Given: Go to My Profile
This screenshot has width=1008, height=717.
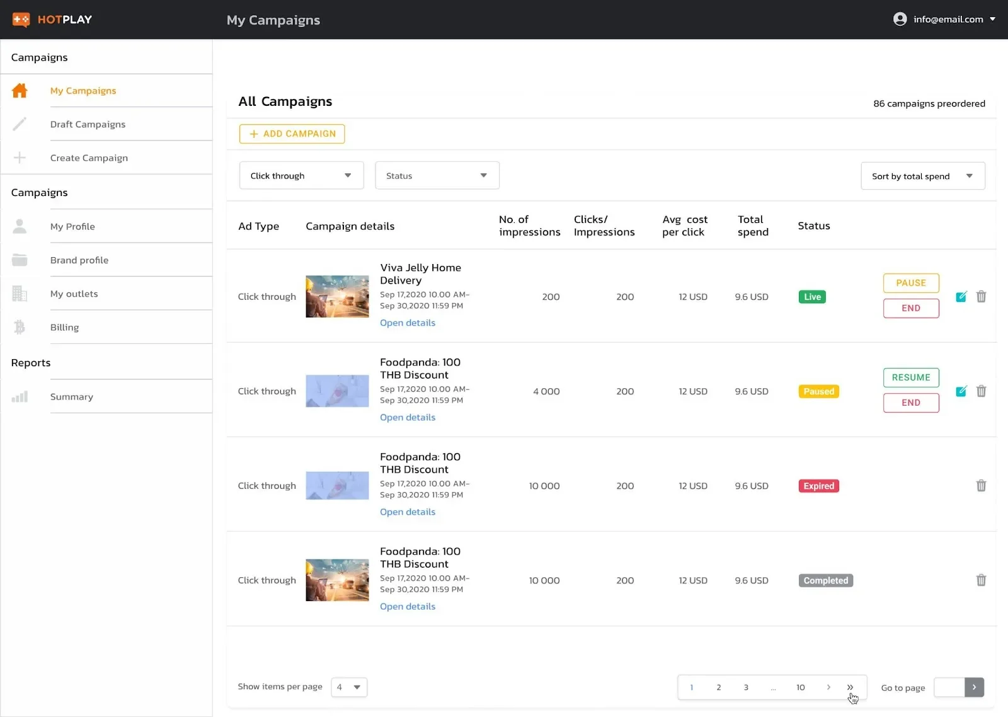Looking at the screenshot, I should pos(72,226).
